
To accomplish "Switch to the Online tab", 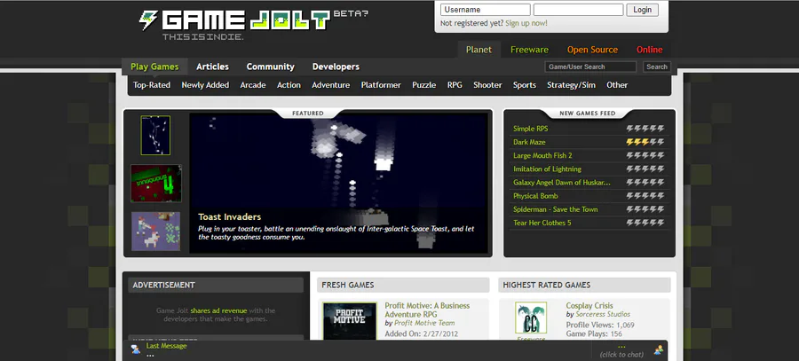I will click(649, 50).
